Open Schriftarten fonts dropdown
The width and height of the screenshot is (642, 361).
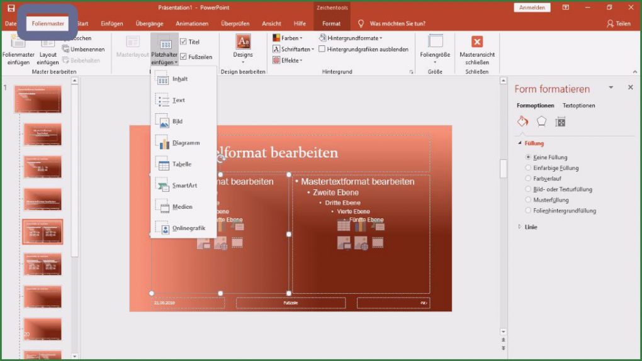point(293,49)
